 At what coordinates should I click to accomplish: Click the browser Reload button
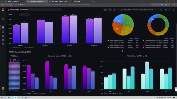(11, 5)
